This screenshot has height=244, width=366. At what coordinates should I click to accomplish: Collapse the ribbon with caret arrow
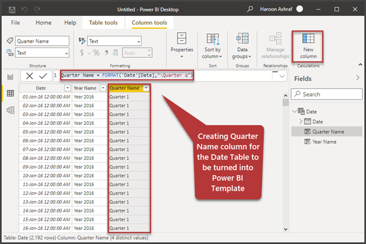360,64
